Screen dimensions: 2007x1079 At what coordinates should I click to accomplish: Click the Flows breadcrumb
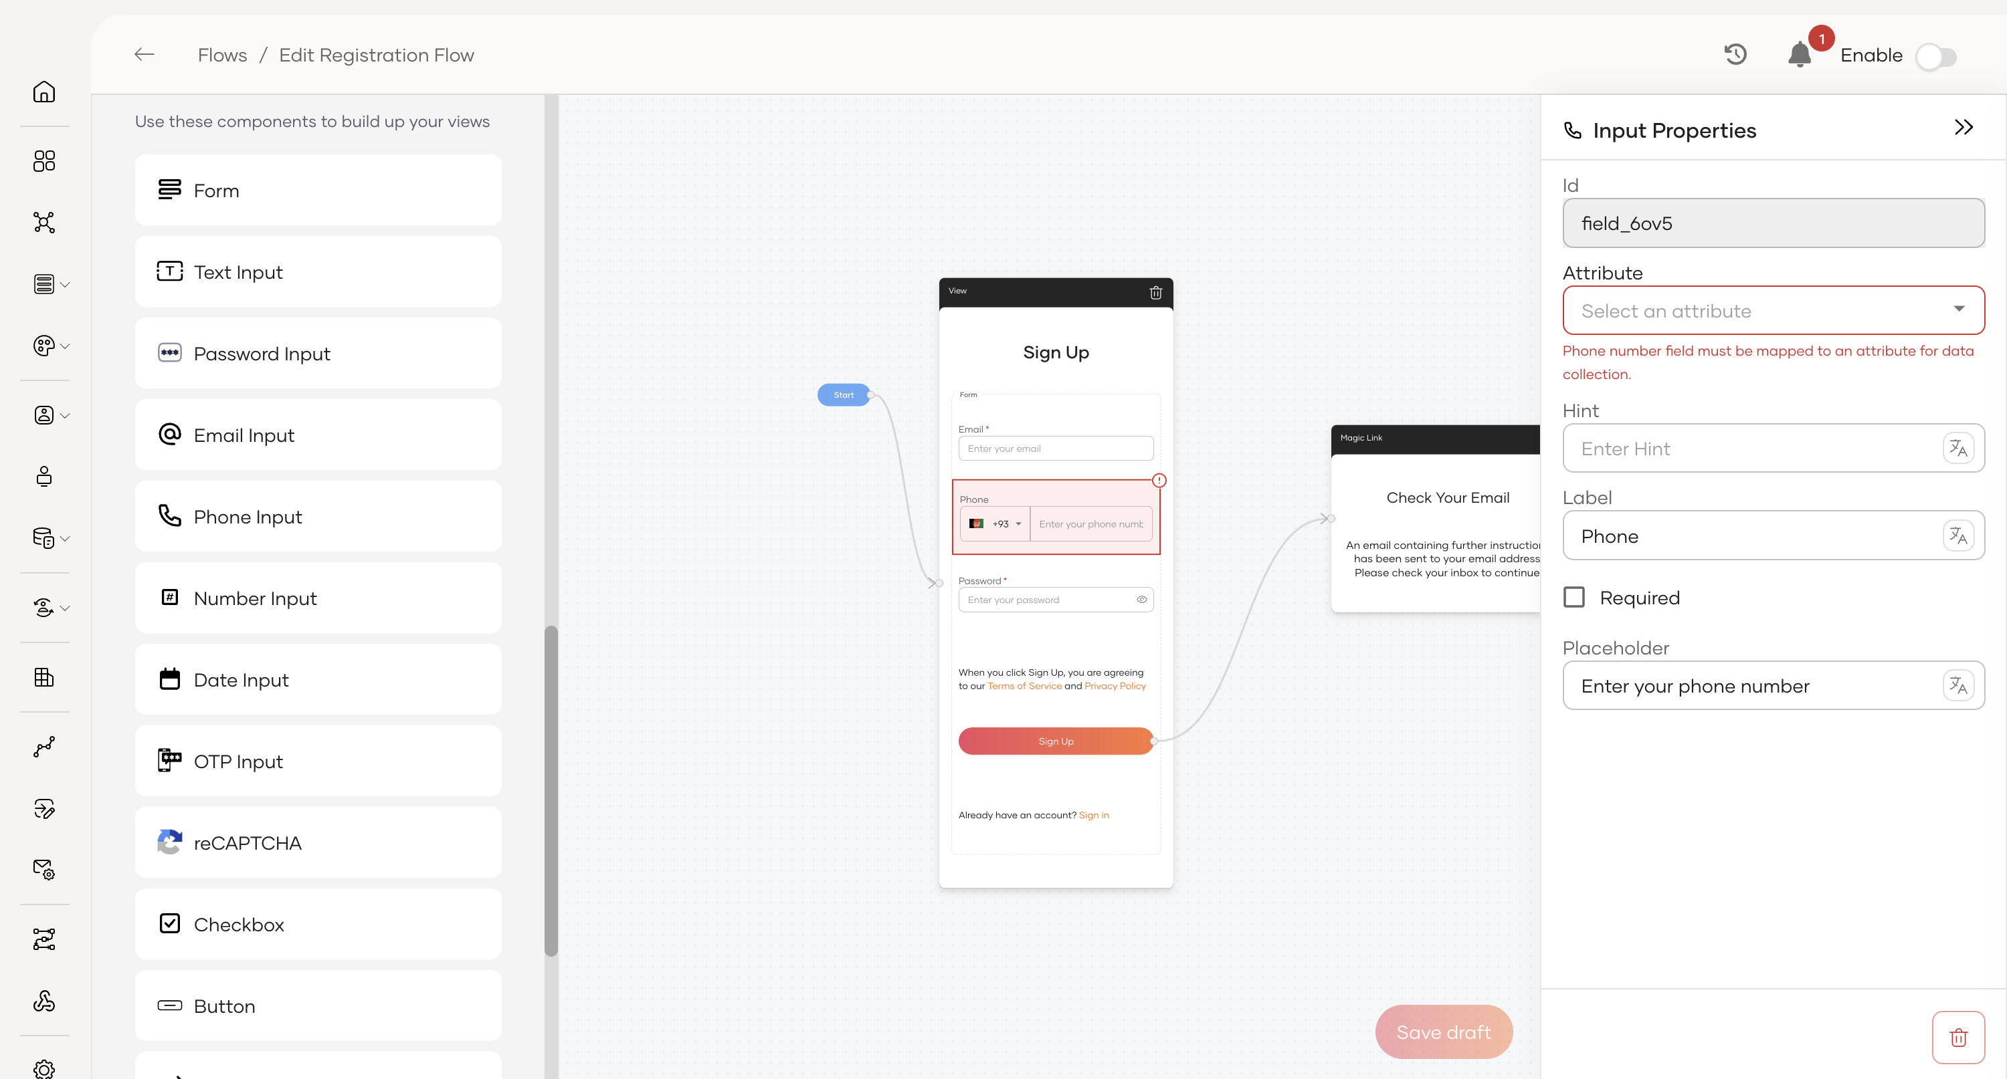point(222,55)
